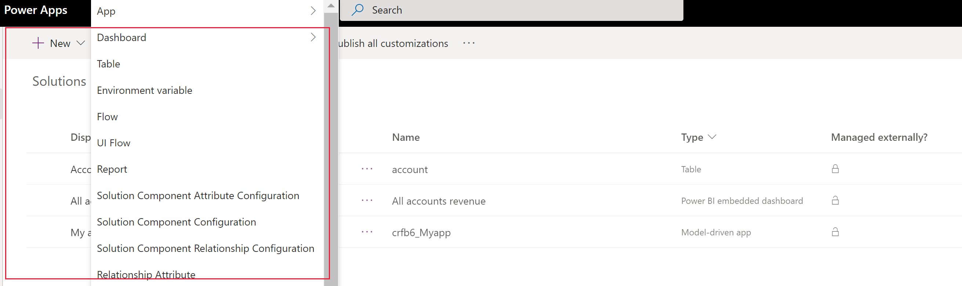The width and height of the screenshot is (962, 286).
Task: Choose Environment variable menu item
Action: [x=145, y=90]
